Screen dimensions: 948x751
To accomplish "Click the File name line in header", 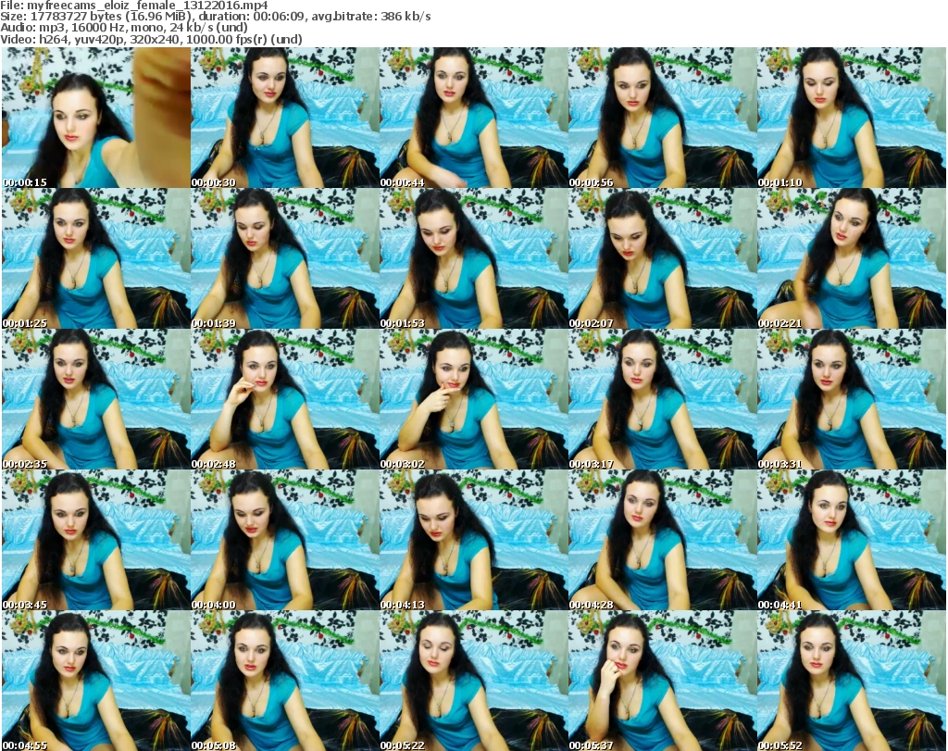I will [x=134, y=6].
